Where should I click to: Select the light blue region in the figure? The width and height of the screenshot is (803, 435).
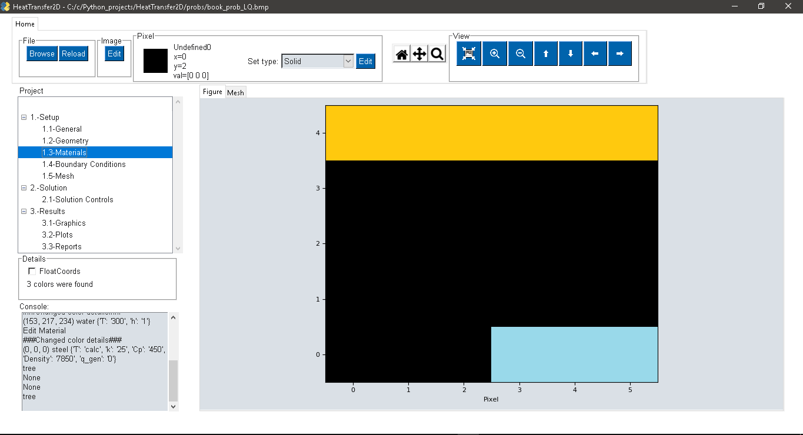(x=574, y=354)
